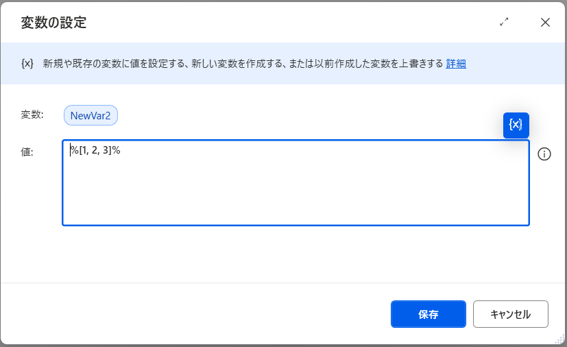Click the %[1, 2, 3]% text in value field

coord(95,150)
